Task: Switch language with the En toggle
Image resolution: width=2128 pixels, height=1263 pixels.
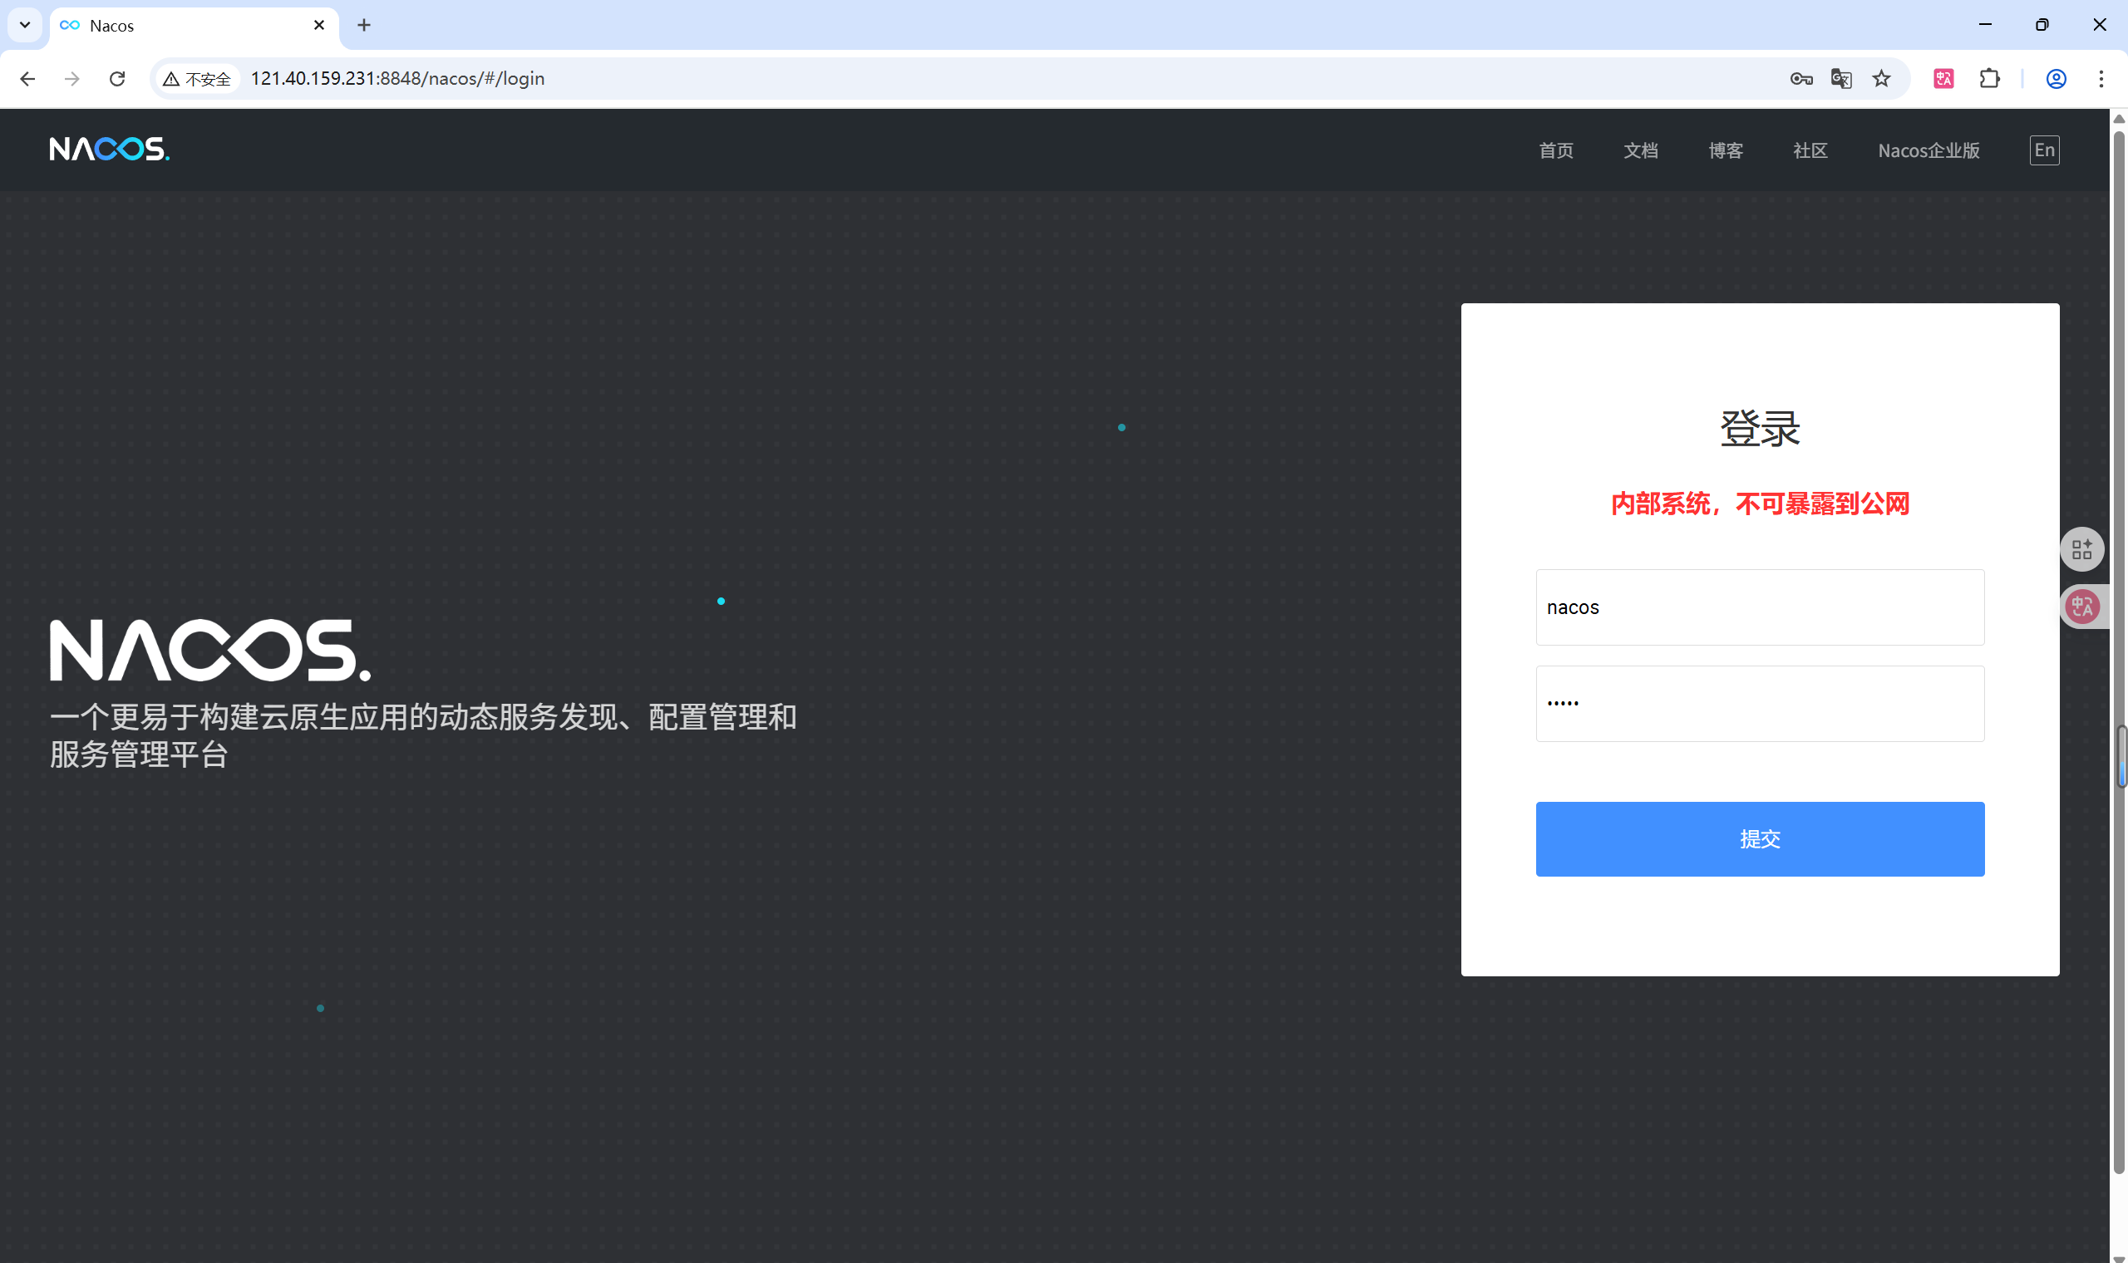Action: tap(2044, 150)
